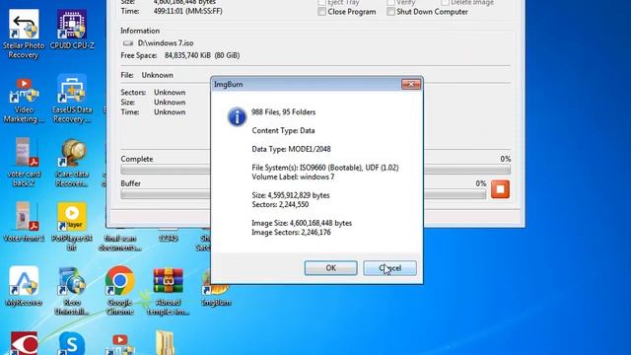Launch Revo Uninstaller desktop shortcut
Screen dimensions: 631x355
pos(72,291)
